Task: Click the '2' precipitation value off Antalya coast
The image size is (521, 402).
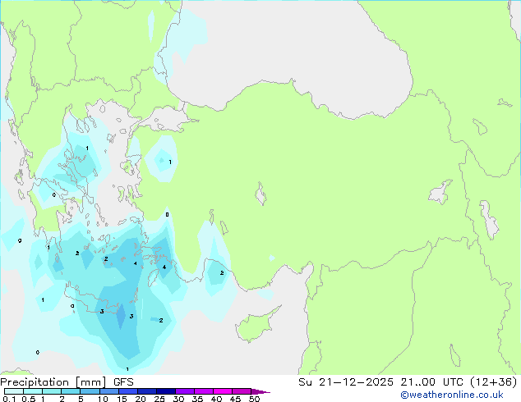Action: [x=222, y=273]
